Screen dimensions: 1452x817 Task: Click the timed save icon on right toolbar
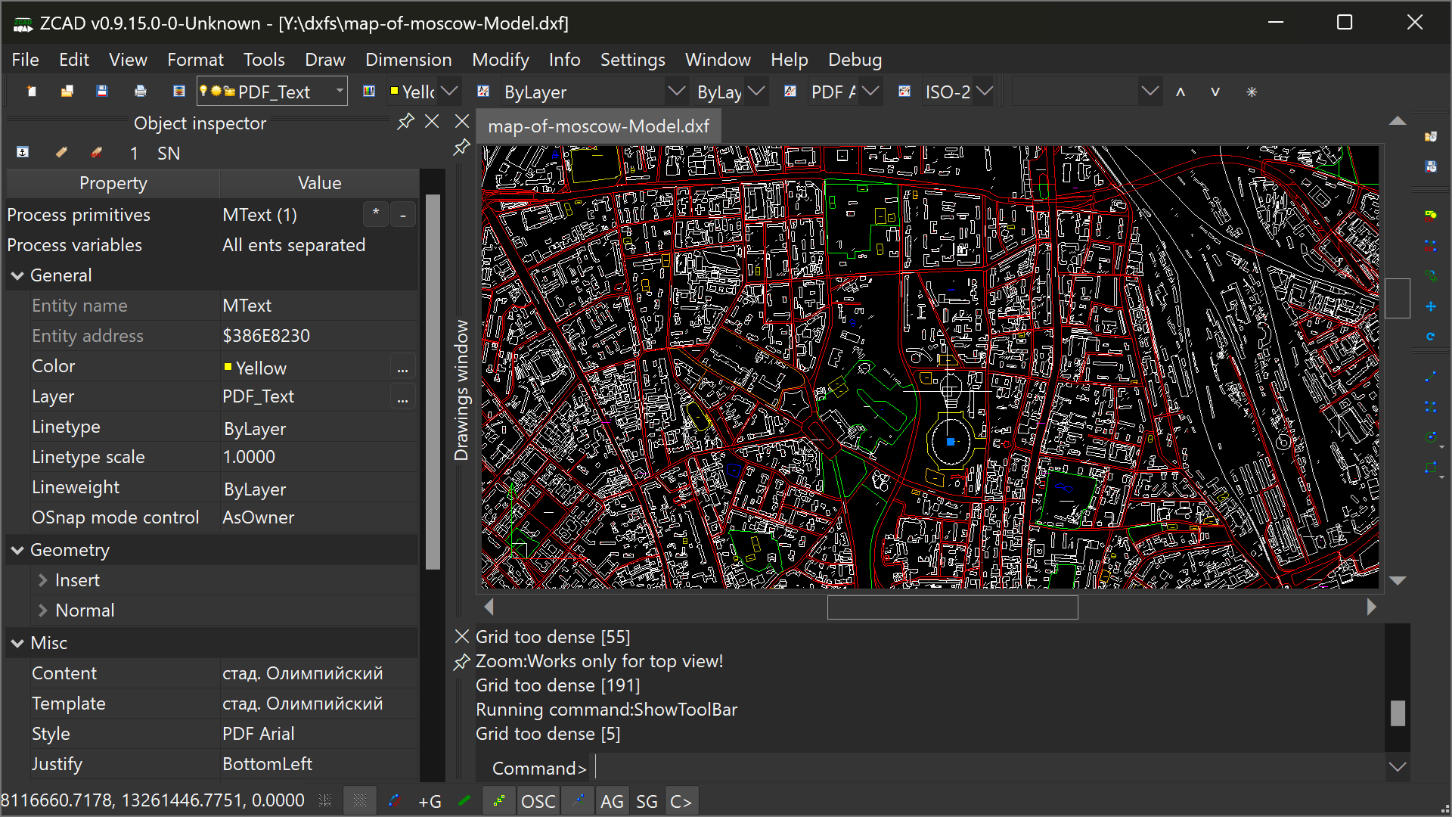pyautogui.click(x=1431, y=166)
